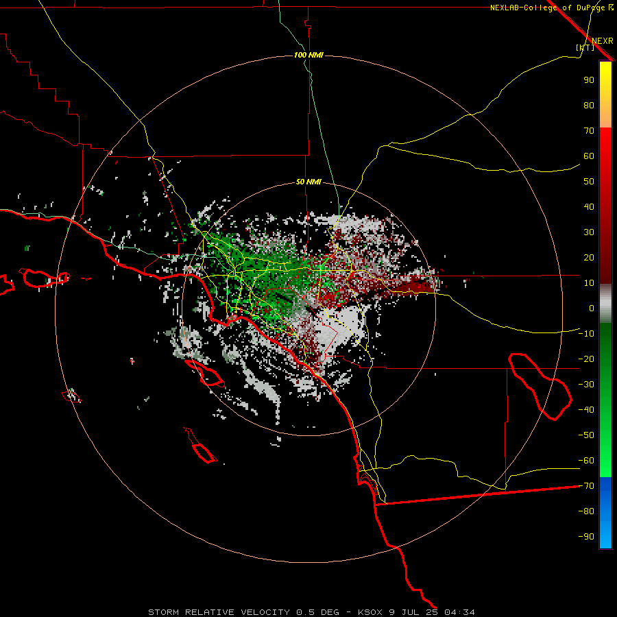Click the 04:34 timestamp in caption

(x=459, y=612)
